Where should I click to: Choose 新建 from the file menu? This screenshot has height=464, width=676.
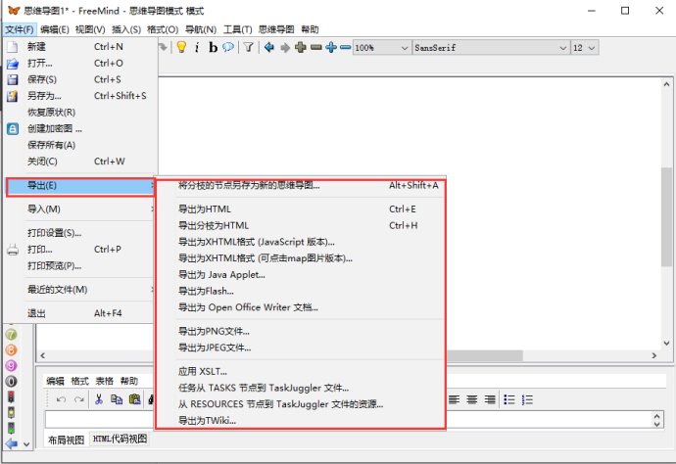(x=79, y=47)
